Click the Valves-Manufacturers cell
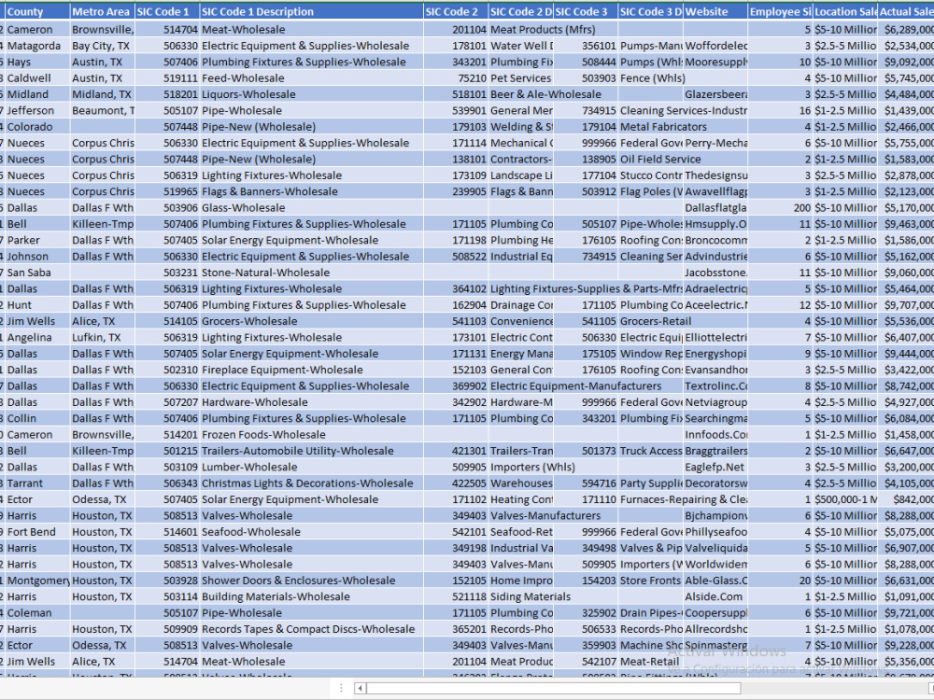Image resolution: width=934 pixels, height=700 pixels. pos(545,516)
